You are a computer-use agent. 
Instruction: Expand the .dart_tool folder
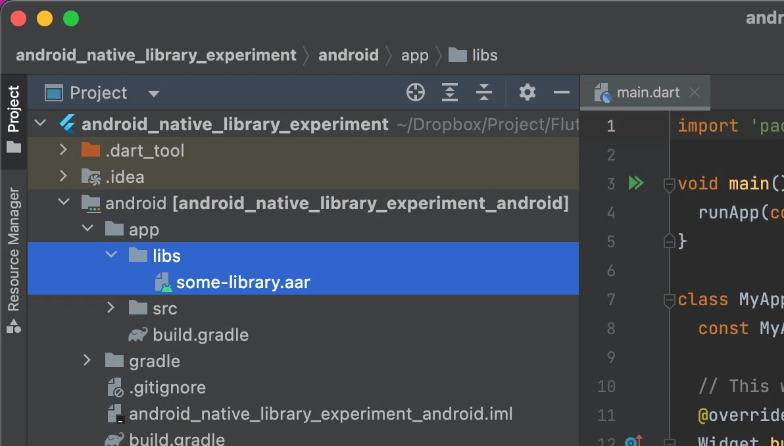(x=64, y=149)
